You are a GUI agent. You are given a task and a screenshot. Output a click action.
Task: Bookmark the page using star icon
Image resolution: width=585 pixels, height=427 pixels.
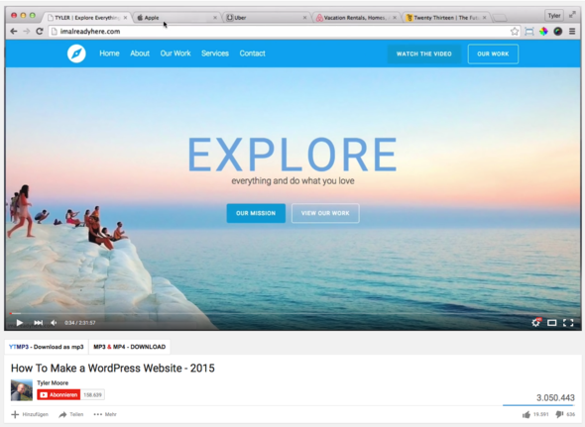(515, 32)
